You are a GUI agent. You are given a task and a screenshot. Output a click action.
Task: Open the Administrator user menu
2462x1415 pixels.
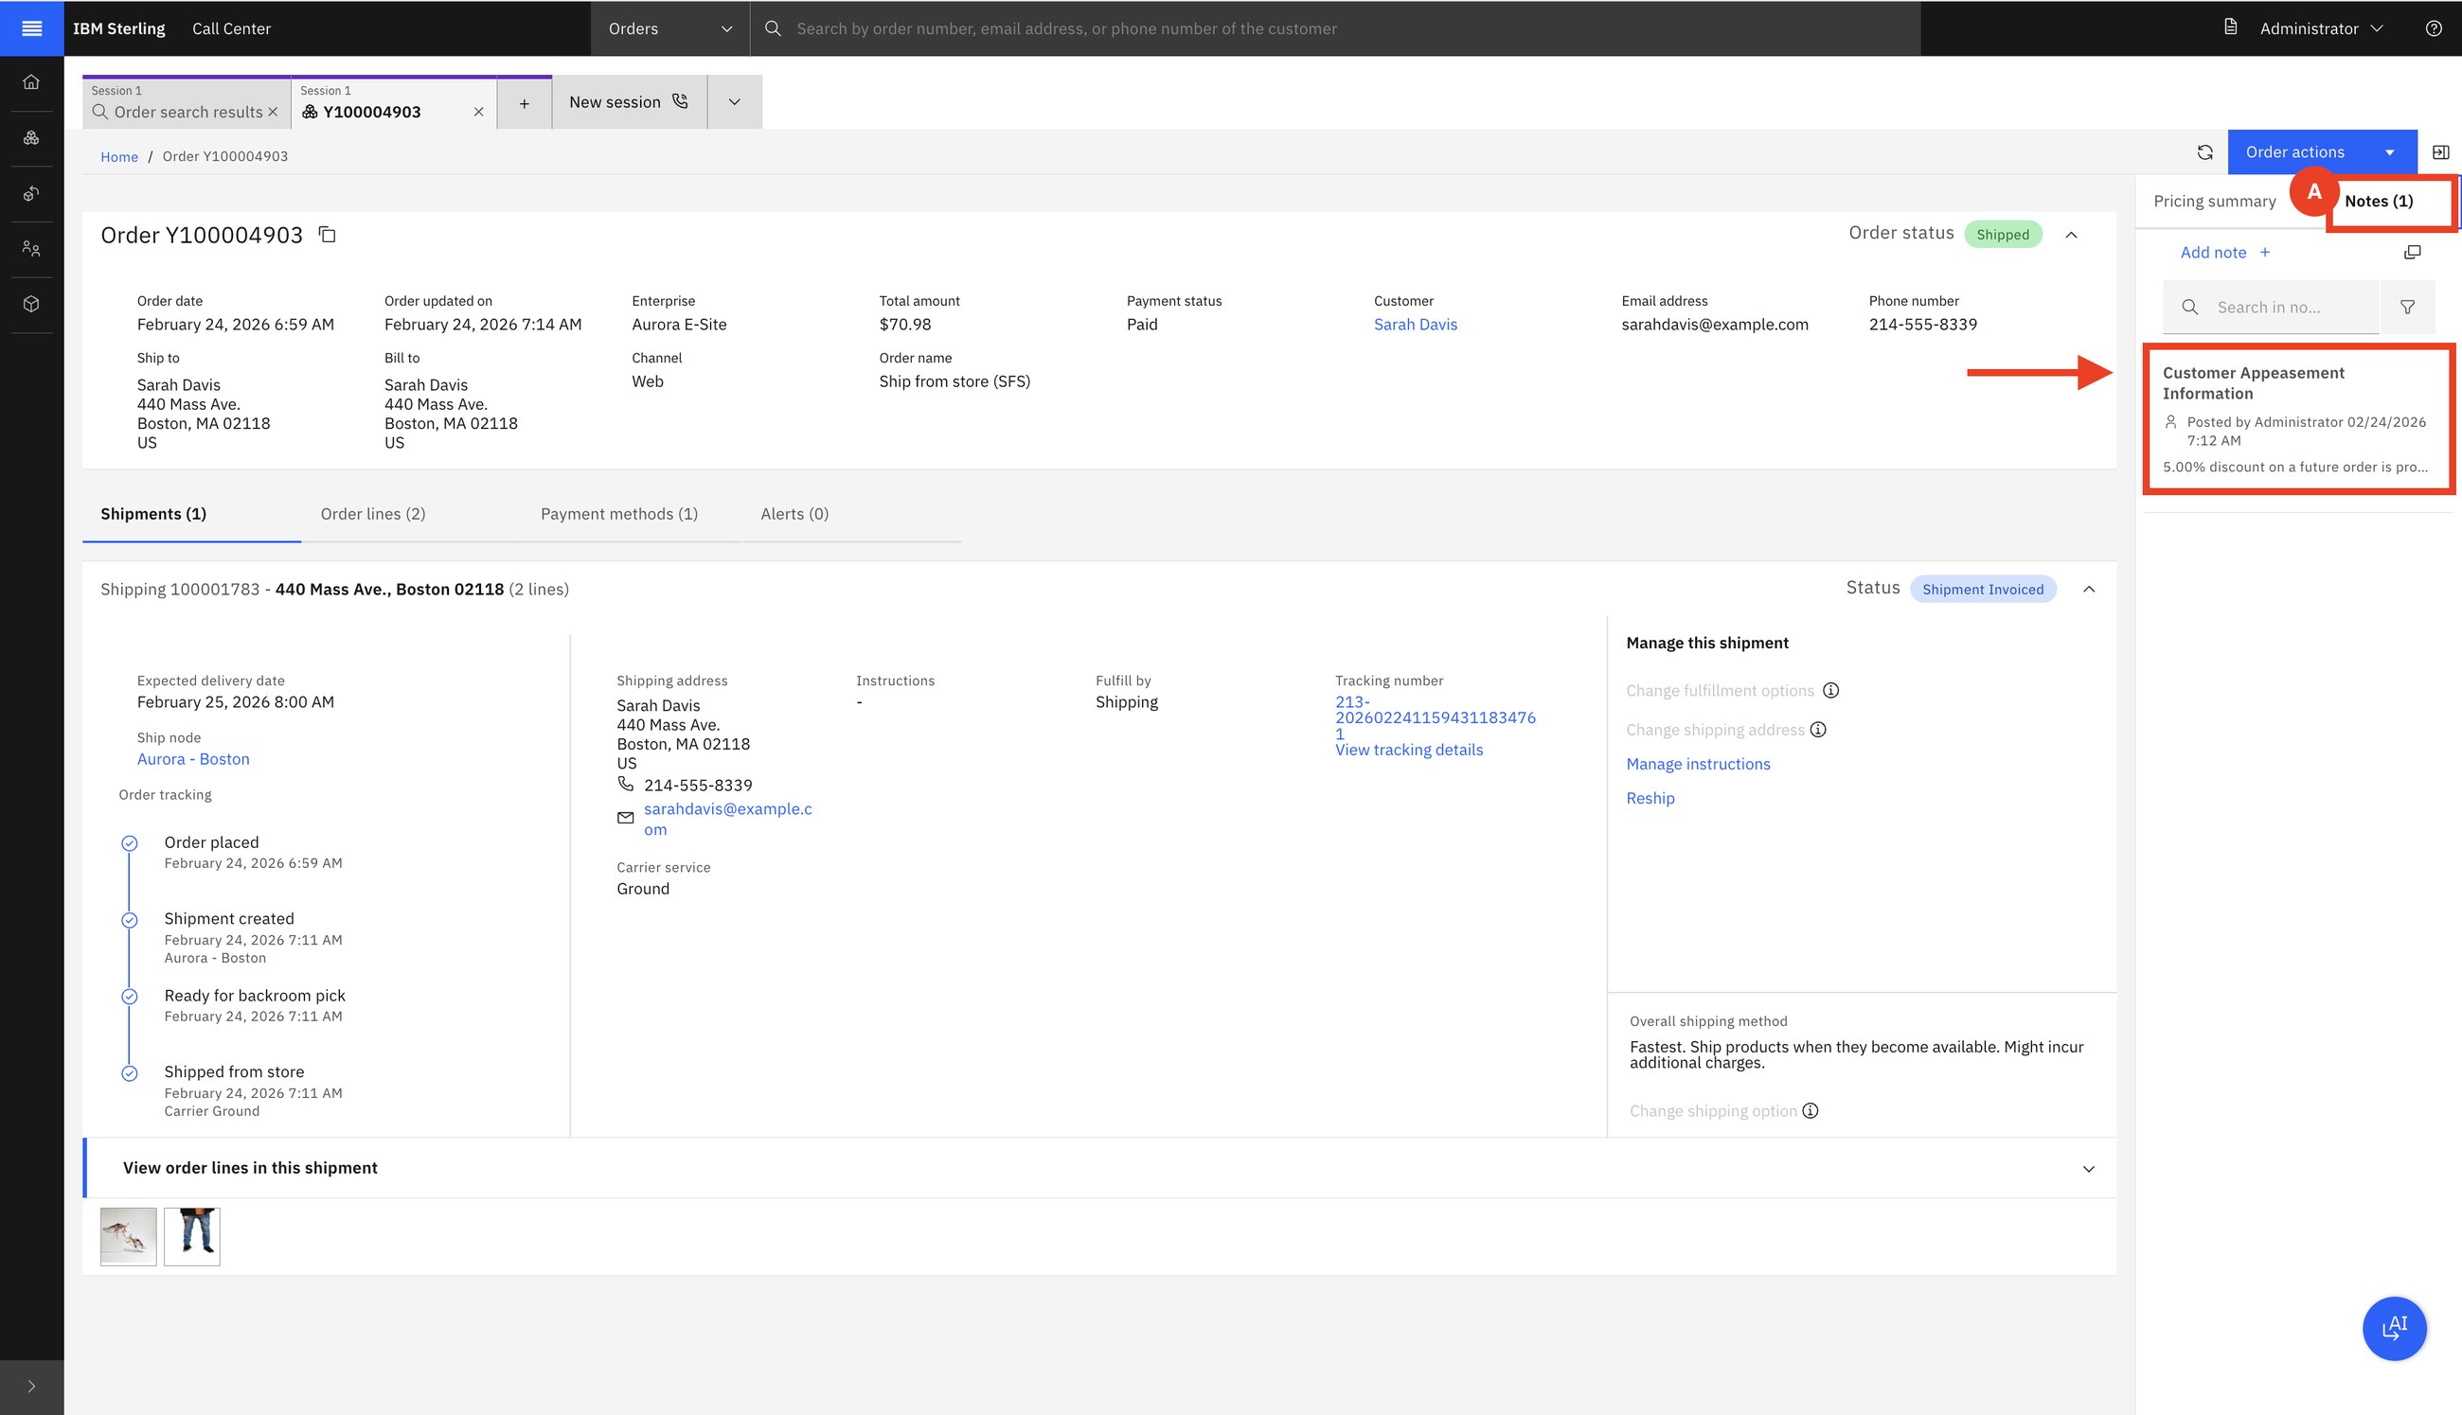point(2320,29)
